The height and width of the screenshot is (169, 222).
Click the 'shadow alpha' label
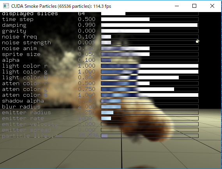tap(23, 101)
